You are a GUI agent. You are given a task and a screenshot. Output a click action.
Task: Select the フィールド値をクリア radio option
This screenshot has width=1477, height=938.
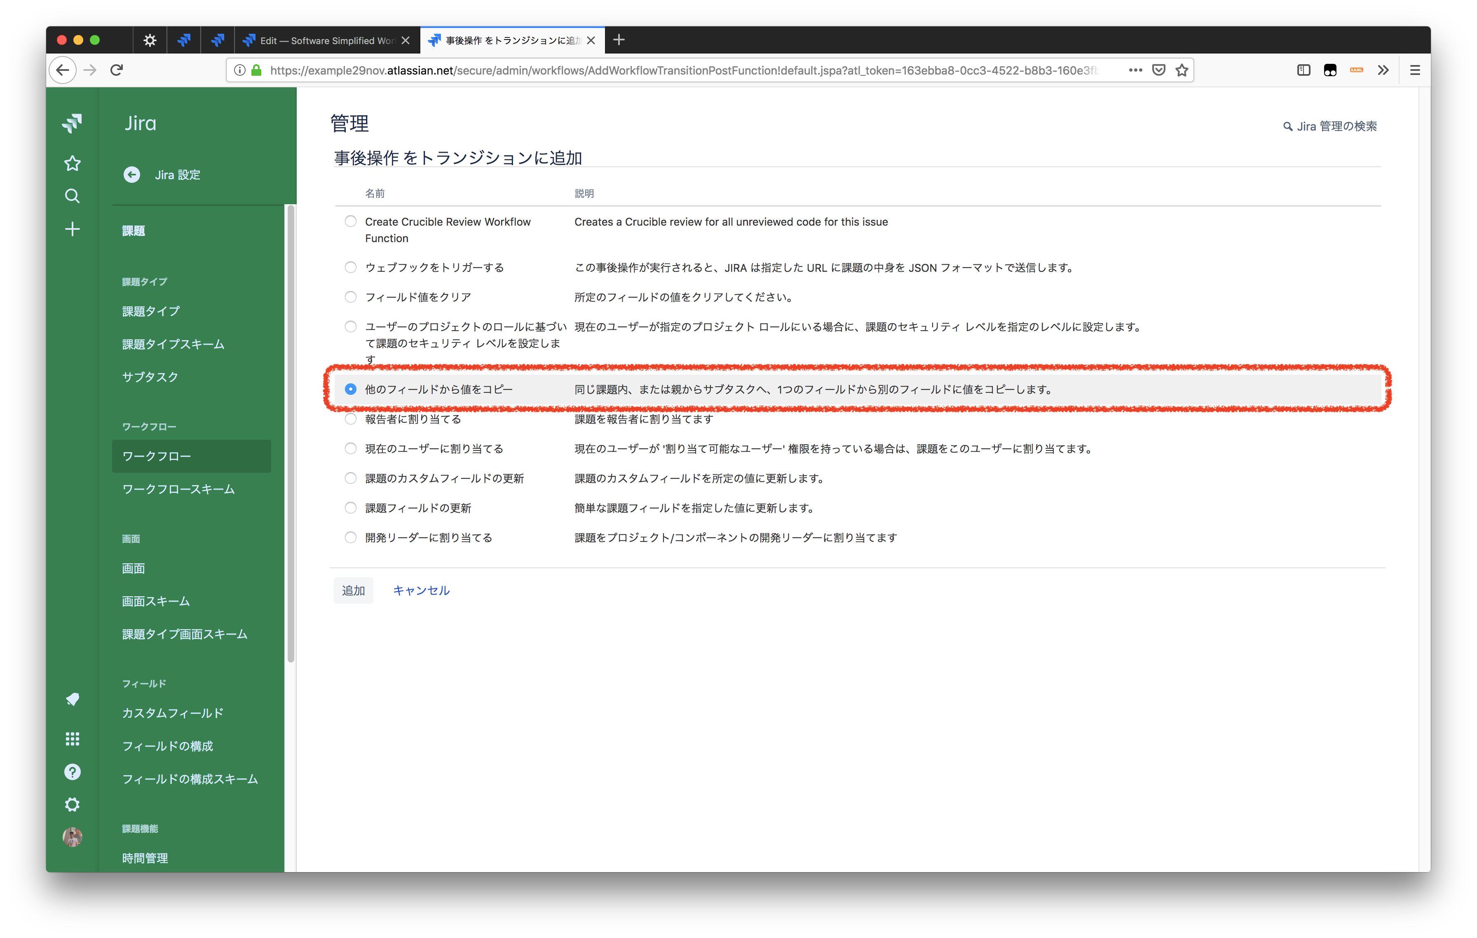(350, 297)
